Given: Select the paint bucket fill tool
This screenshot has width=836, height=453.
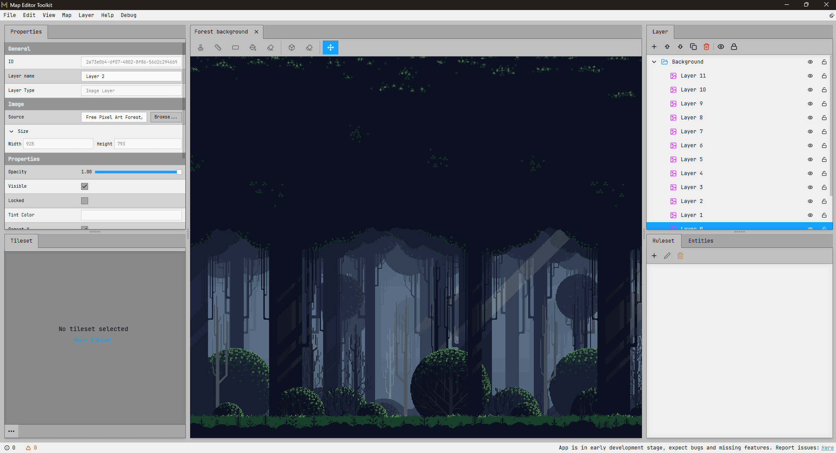Looking at the screenshot, I should point(253,47).
